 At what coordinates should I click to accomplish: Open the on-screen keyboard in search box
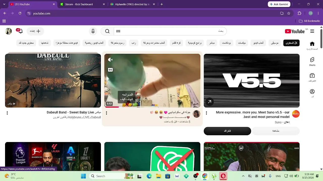click(118, 31)
